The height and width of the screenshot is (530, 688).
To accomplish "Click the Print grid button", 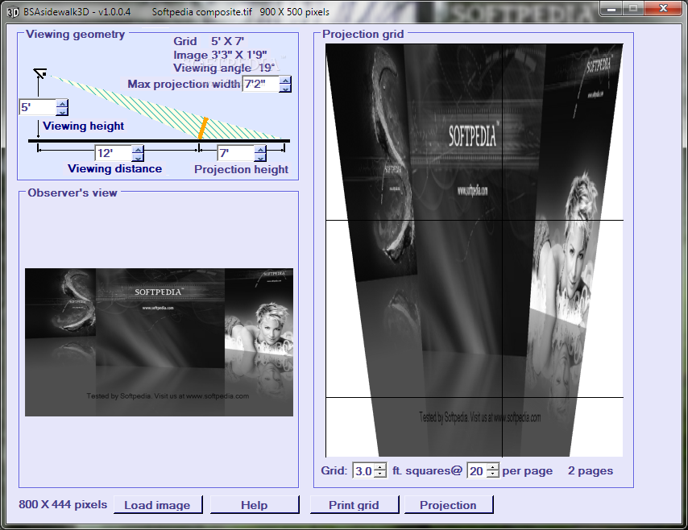I will [x=354, y=505].
